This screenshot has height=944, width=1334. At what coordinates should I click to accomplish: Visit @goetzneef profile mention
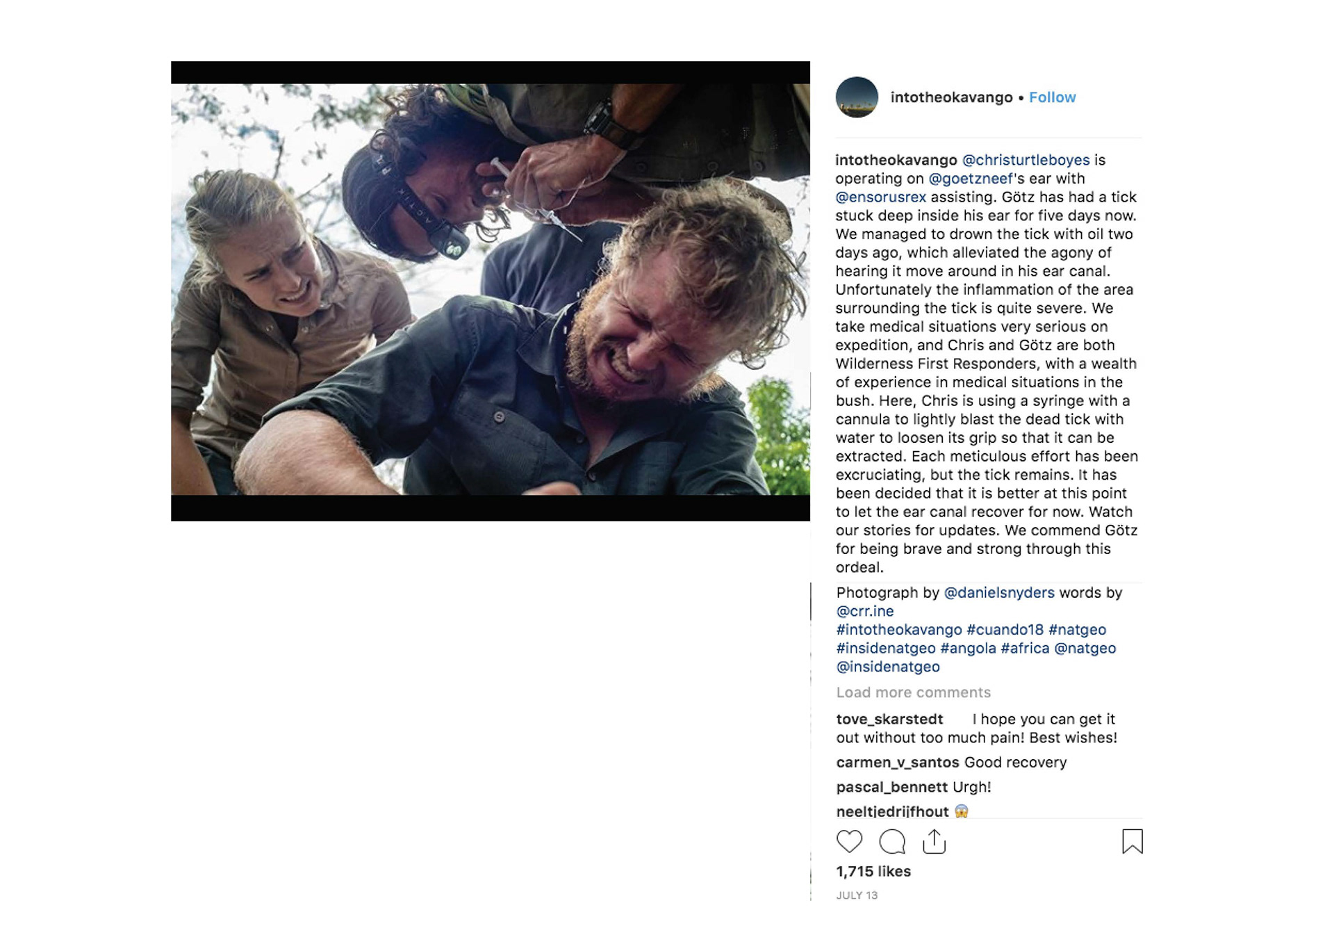tap(971, 179)
